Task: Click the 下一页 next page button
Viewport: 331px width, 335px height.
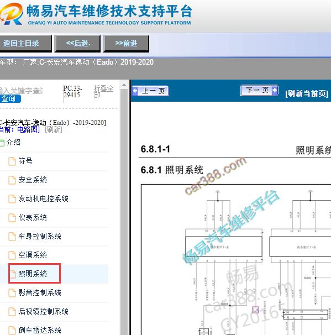Action: [x=259, y=90]
